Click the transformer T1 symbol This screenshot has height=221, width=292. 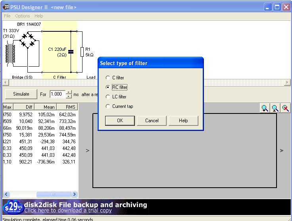10,54
